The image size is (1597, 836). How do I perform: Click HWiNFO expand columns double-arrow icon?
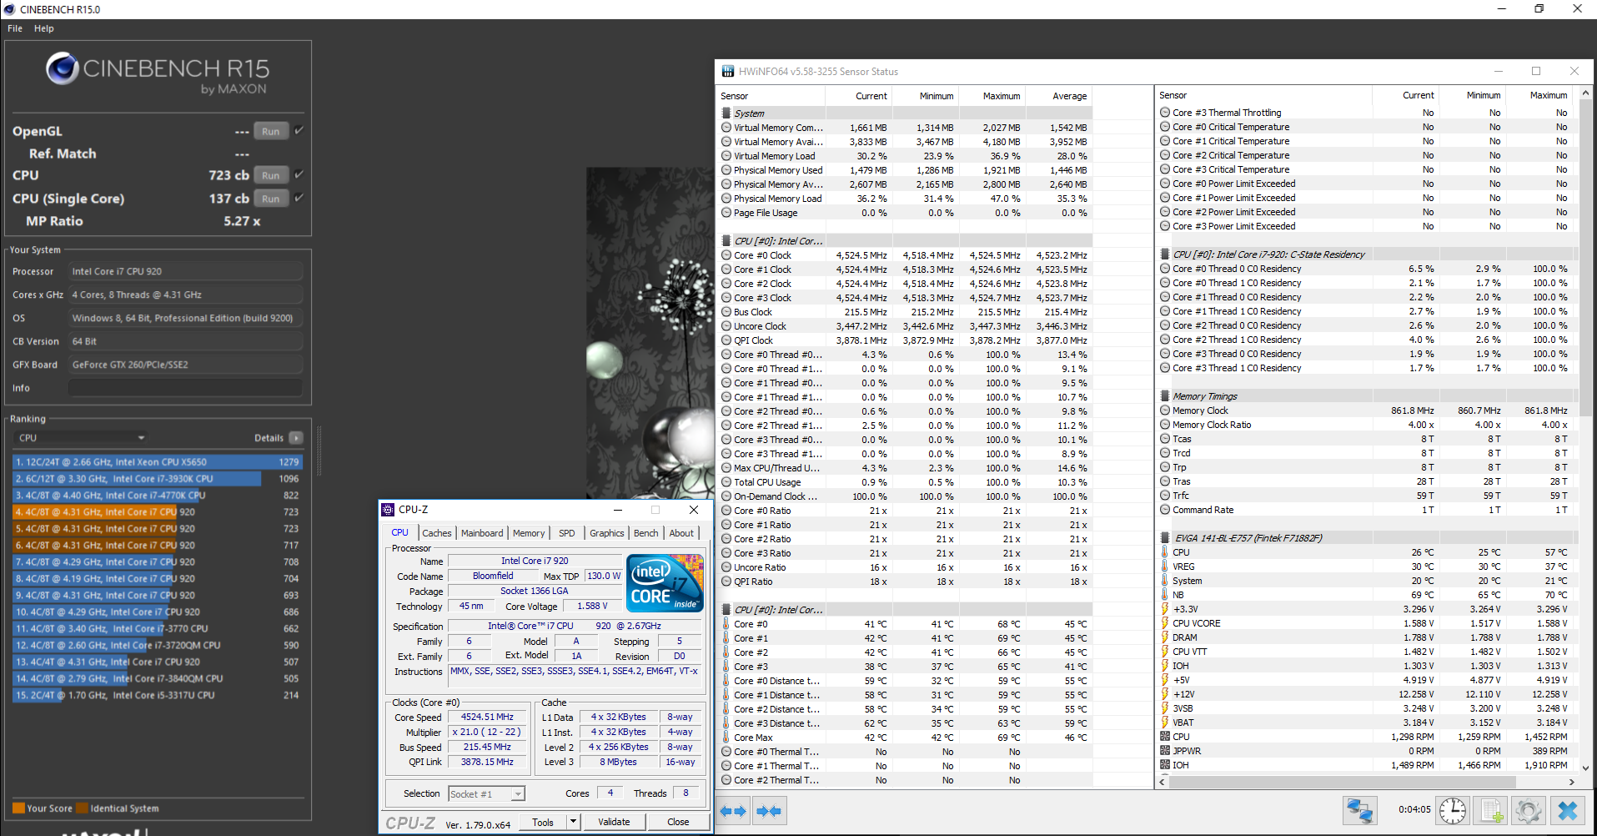[733, 811]
